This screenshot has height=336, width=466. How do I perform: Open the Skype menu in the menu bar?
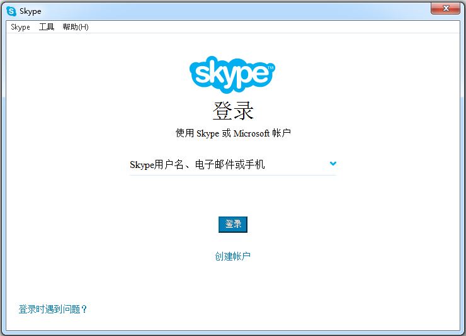(x=20, y=27)
